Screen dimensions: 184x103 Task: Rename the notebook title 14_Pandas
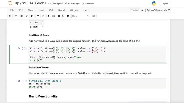pyautogui.click(x=38, y=3)
